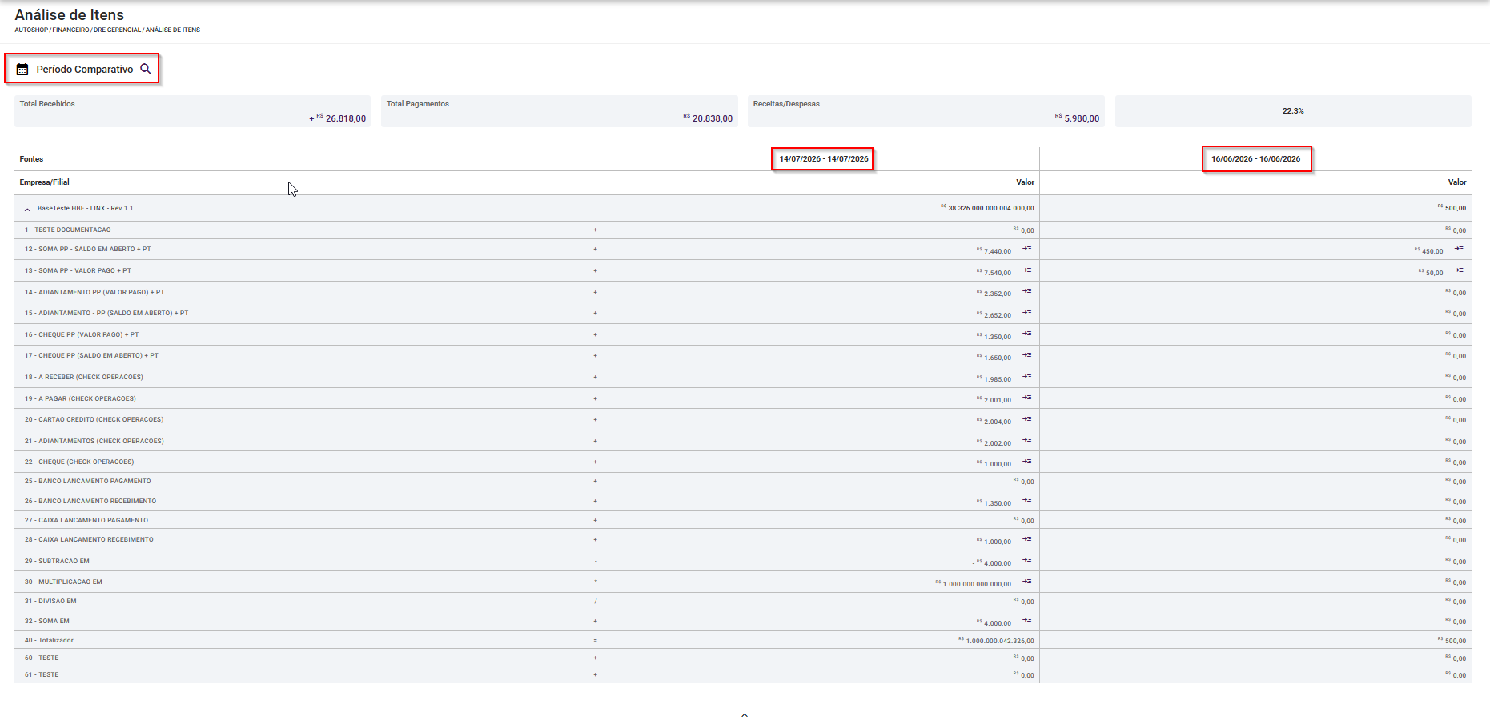Click Totalizador value 1.000.000.042.326,00
Screen dimensions: 1490x720
coord(996,641)
